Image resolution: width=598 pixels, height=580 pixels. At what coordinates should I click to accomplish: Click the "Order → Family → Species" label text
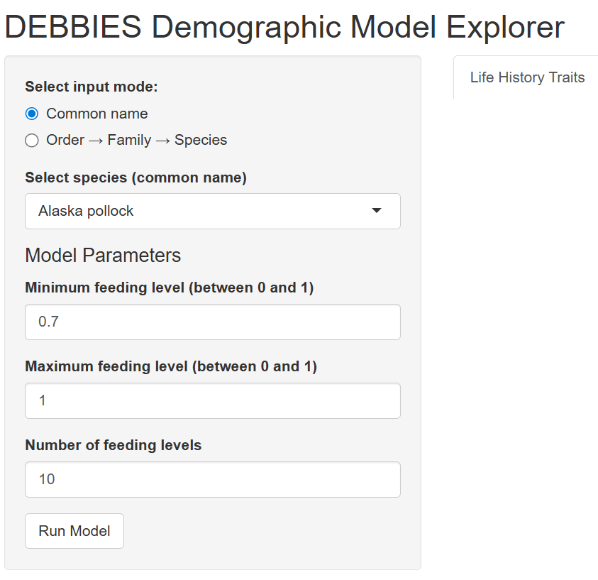click(x=137, y=140)
